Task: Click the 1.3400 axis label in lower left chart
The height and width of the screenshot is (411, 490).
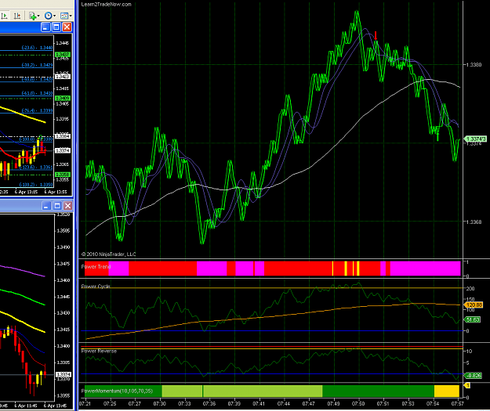Action: [64, 346]
